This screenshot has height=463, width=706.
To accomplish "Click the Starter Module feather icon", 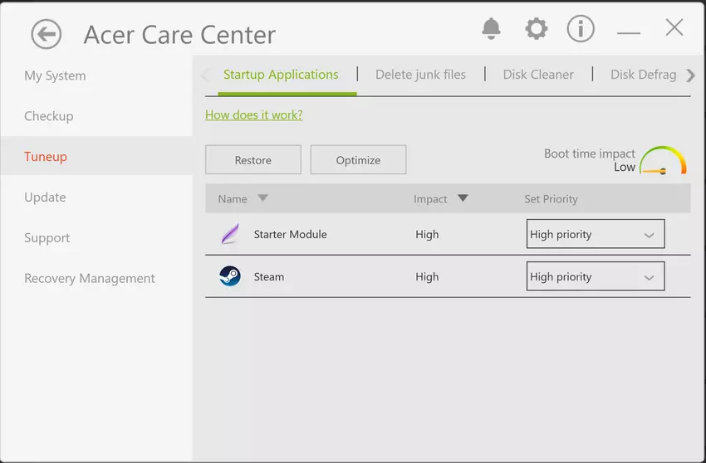I will pos(230,235).
